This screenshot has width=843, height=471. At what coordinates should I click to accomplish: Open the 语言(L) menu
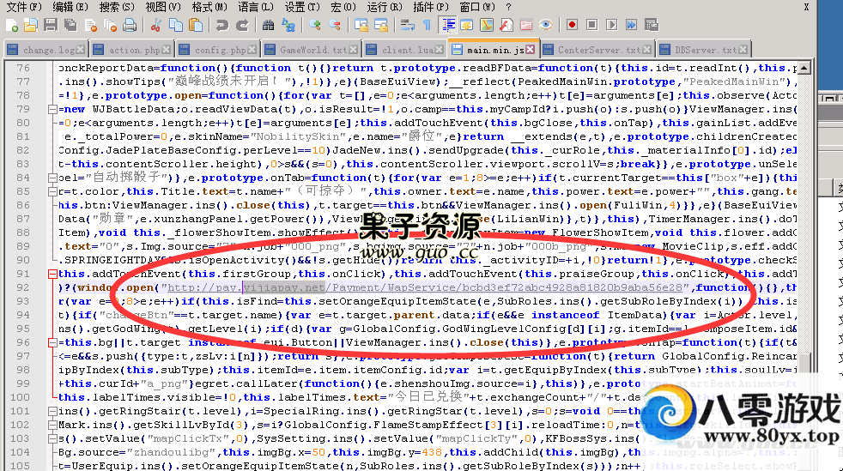tap(250, 7)
